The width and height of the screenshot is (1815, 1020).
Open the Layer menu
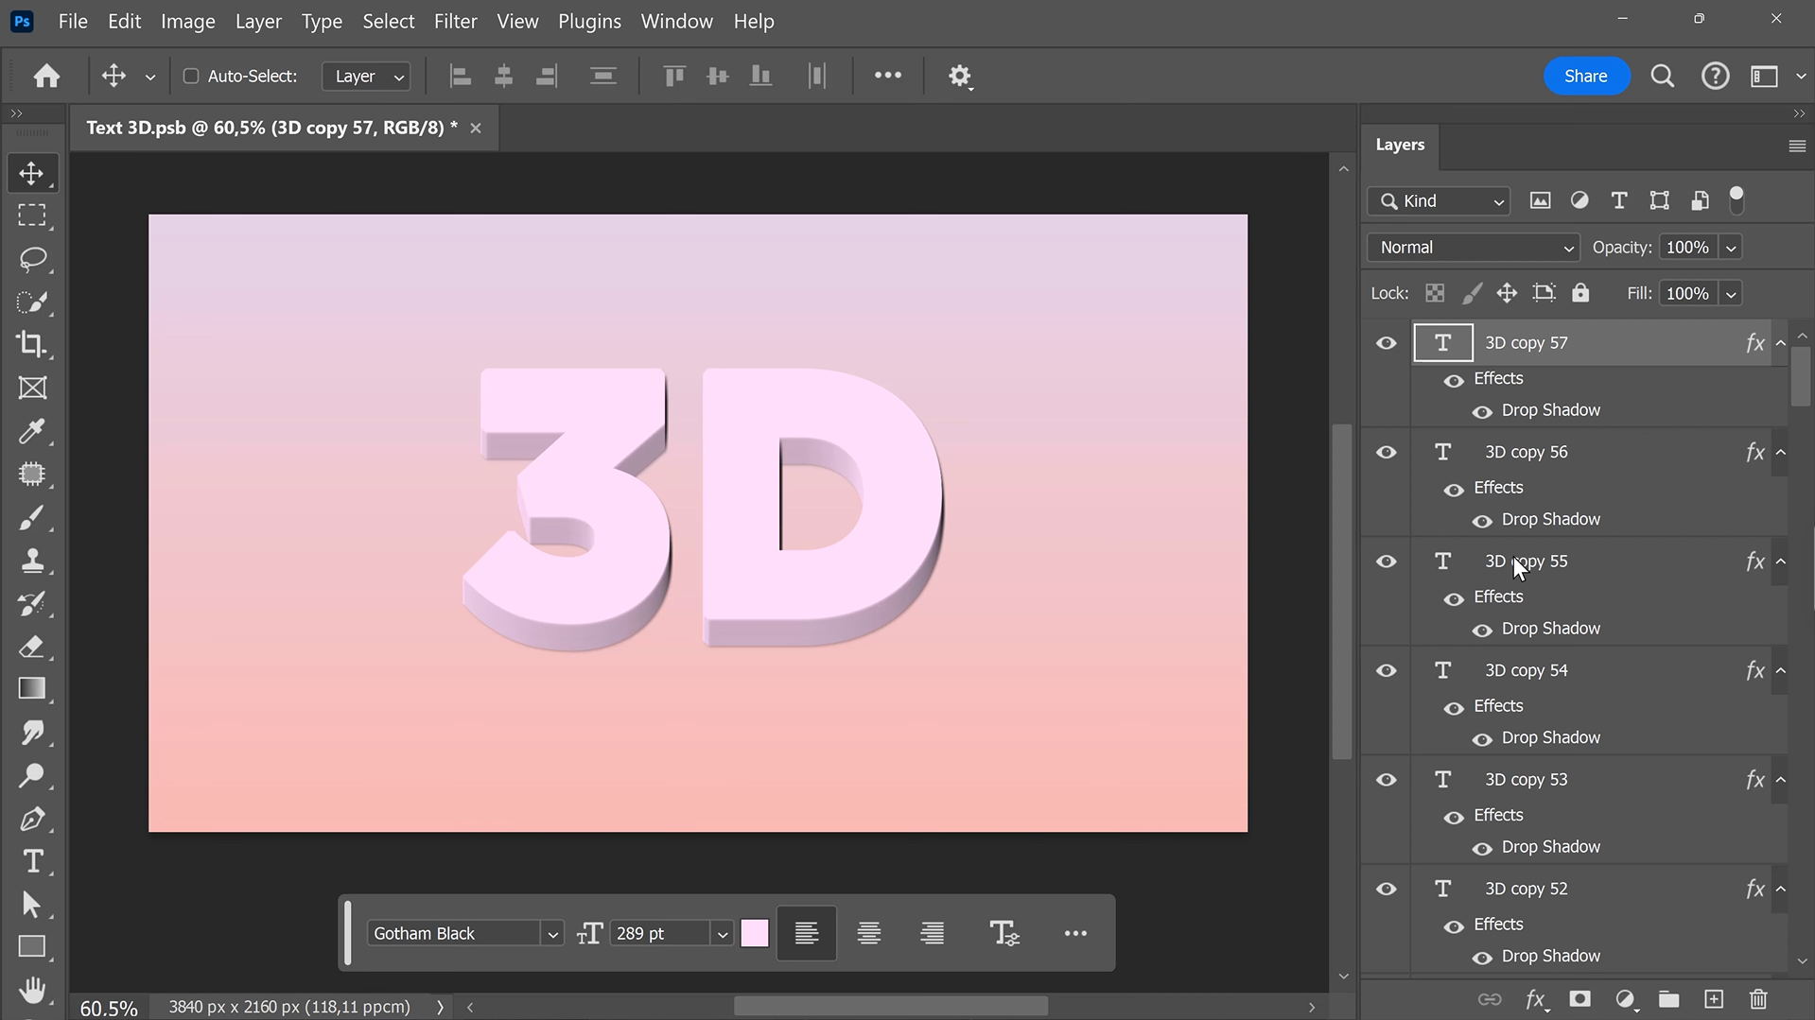(x=258, y=21)
